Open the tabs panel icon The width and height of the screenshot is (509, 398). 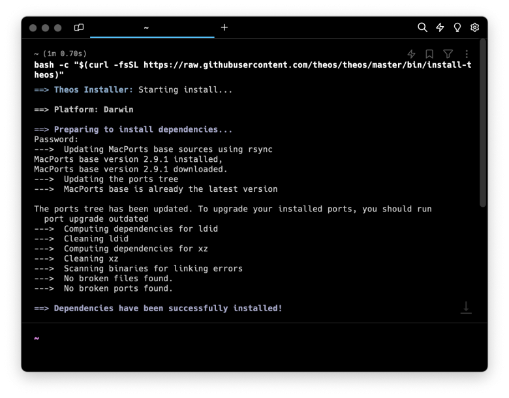point(79,27)
